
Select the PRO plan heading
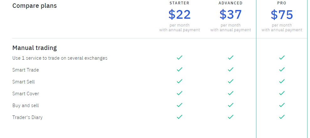click(282, 3)
